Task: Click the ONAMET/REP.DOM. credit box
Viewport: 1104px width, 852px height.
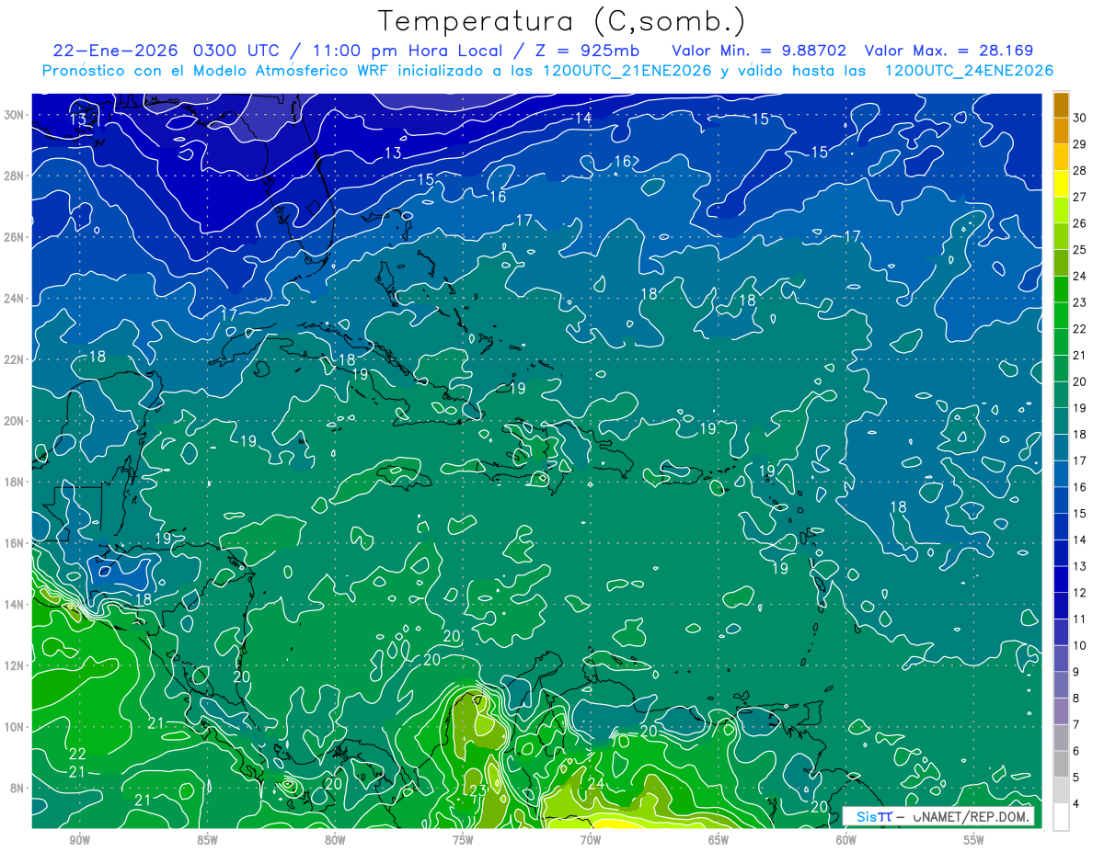Action: pyautogui.click(x=939, y=817)
